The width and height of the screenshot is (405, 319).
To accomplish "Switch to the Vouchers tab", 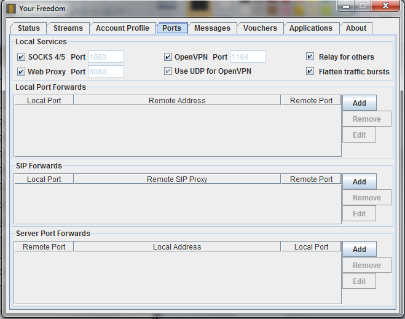I will pyautogui.click(x=260, y=28).
